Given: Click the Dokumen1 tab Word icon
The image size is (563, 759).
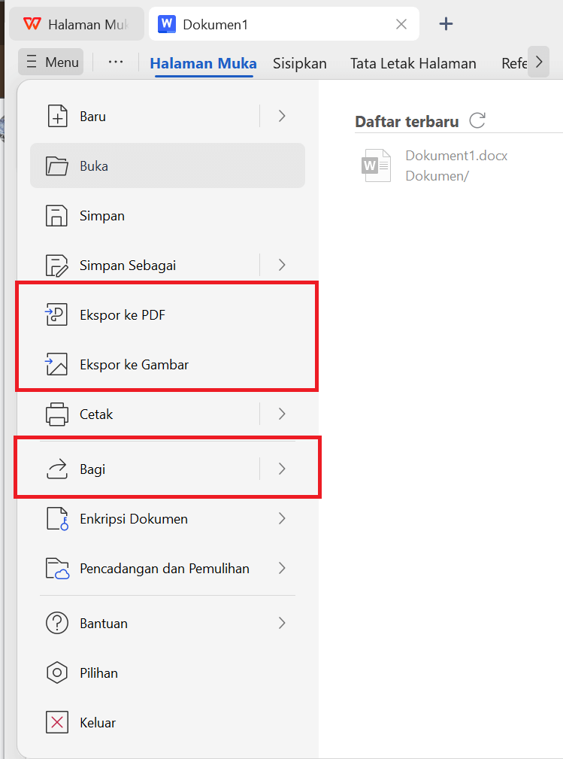Looking at the screenshot, I should pyautogui.click(x=167, y=24).
